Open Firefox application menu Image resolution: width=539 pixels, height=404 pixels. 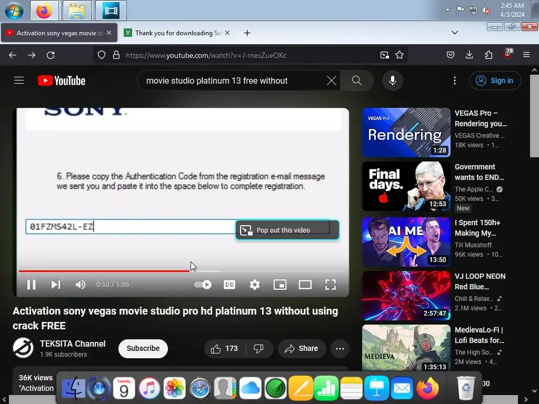coord(526,55)
